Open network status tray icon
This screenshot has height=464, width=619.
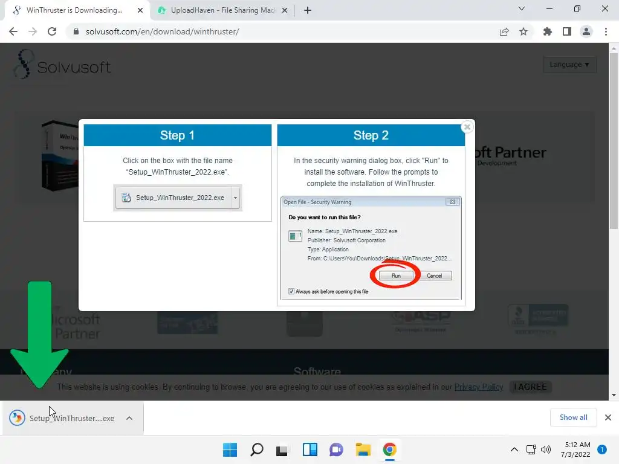tap(531, 449)
